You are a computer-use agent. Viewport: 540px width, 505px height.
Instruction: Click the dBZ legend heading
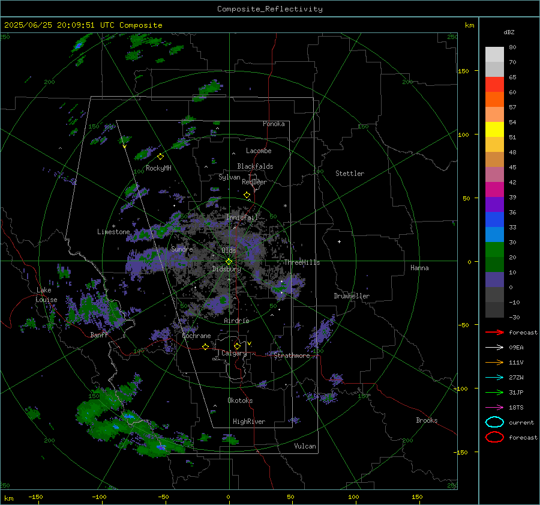pos(509,32)
